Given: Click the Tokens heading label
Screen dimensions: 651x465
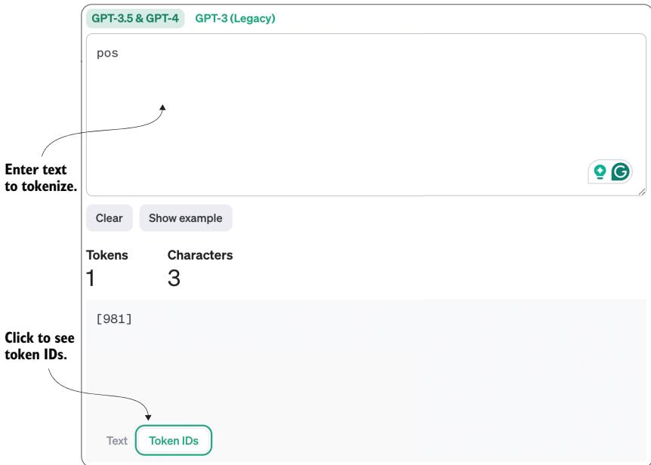Looking at the screenshot, I should click(106, 255).
